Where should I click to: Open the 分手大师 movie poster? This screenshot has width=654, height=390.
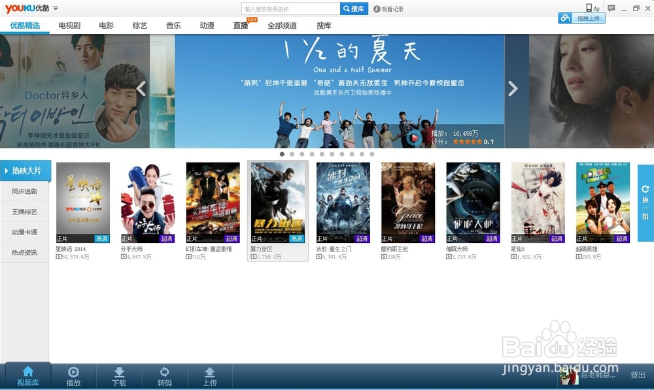click(148, 203)
